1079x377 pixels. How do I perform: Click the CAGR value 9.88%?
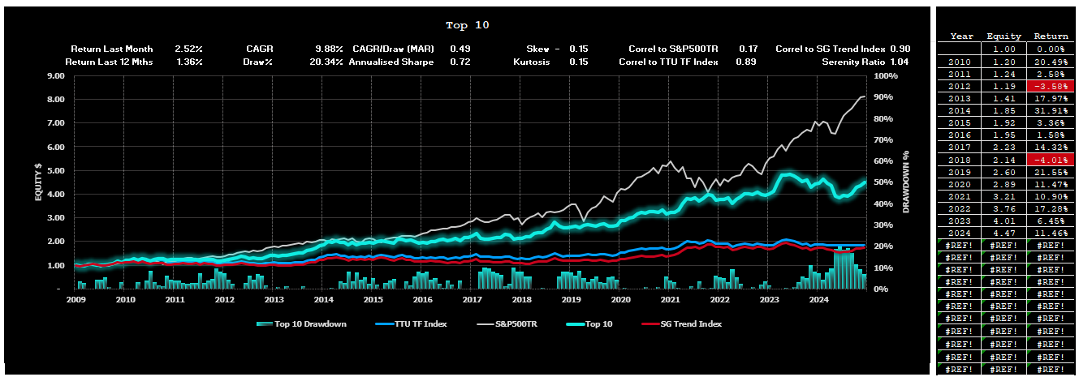click(329, 49)
